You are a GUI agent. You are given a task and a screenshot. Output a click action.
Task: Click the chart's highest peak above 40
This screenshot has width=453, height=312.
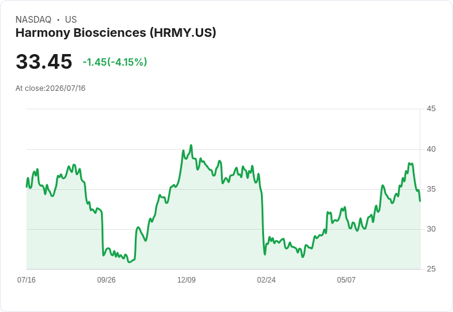click(191, 146)
